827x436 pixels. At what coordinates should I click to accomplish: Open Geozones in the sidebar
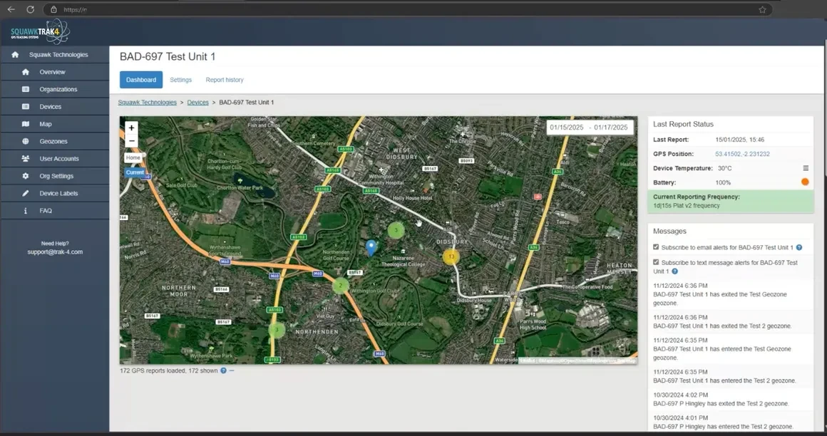55,141
